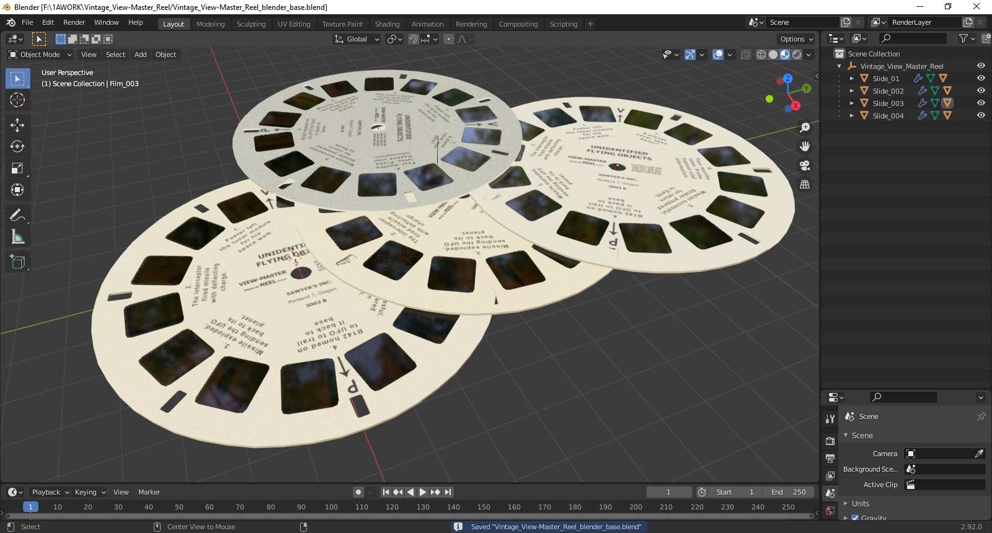This screenshot has height=533, width=992.
Task: Select the Scale tool
Action: 17,168
